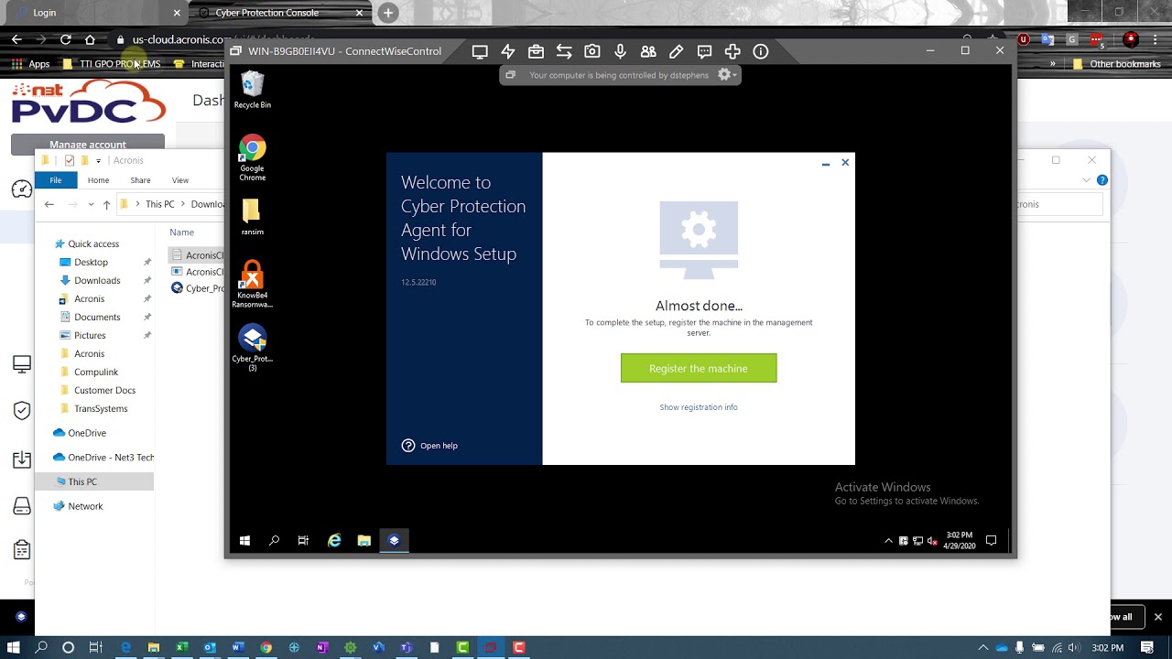
Task: Open remote Task View icon
Action: (303, 541)
